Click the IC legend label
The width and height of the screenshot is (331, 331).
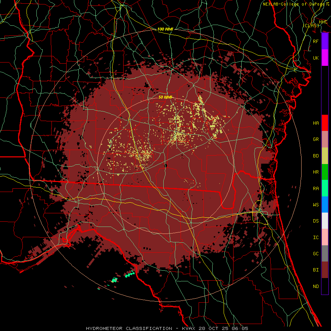click(316, 238)
